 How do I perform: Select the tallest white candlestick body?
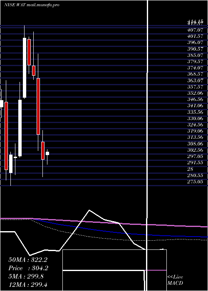point(25,68)
